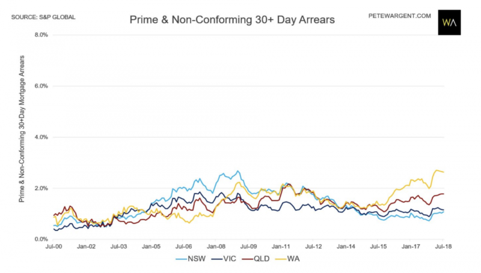Click the Jul-09 x-axis label
This screenshot has width=481, height=273.
pyautogui.click(x=249, y=247)
